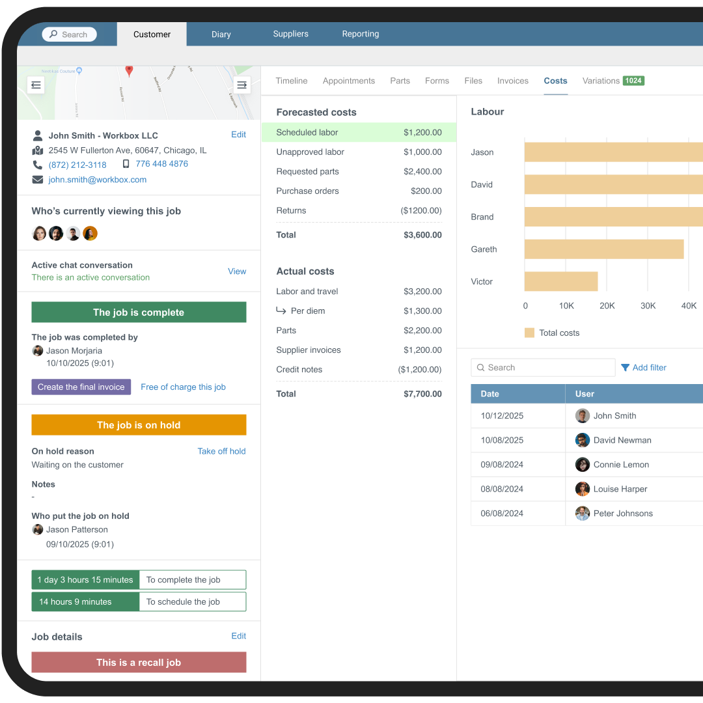Click the location icon beside the Fullerton address

pyautogui.click(x=37, y=150)
